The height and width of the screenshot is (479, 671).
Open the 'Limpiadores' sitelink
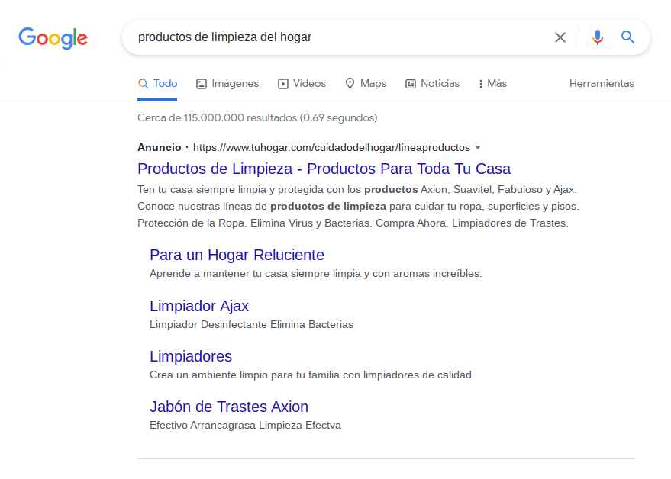click(190, 356)
